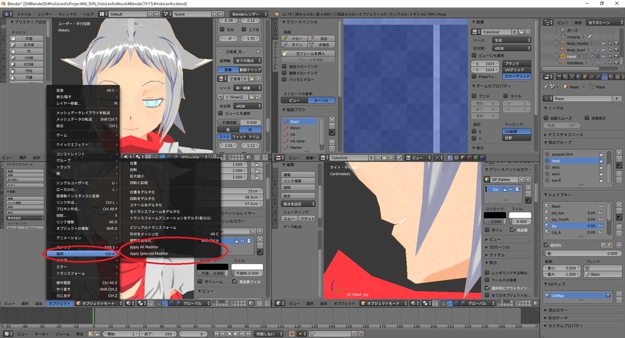Add UV球 sphere mesh primitive
This screenshot has height=338, width=625.
(x=27, y=58)
